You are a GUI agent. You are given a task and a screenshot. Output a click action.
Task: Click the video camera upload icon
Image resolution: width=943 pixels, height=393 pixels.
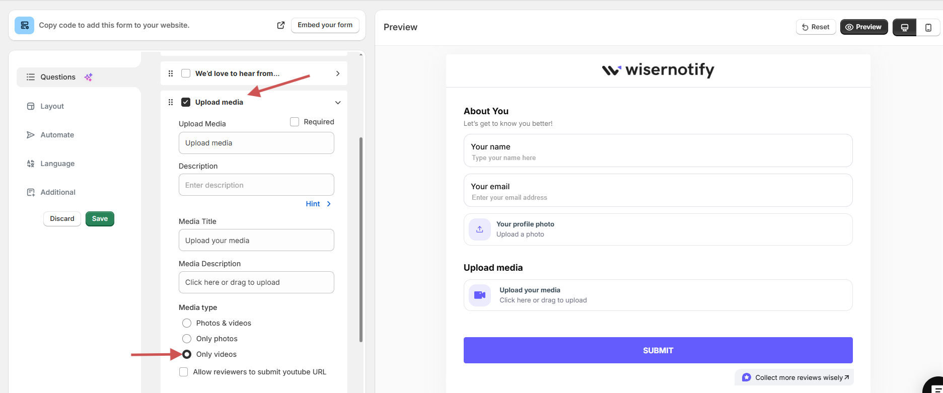[x=479, y=295]
